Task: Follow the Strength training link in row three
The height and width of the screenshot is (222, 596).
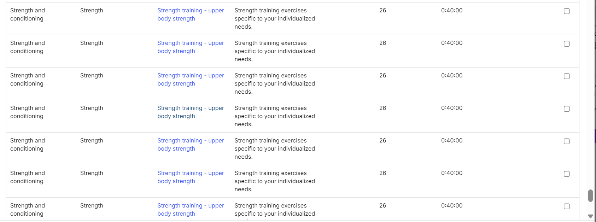Action: 191,80
